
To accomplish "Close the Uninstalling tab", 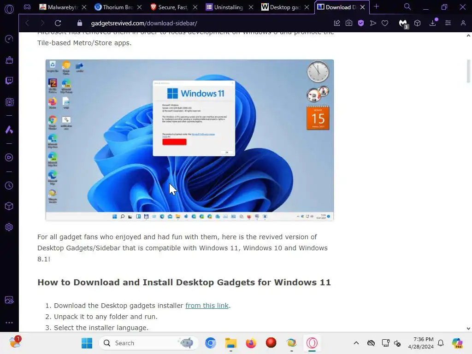I will (x=251, y=7).
